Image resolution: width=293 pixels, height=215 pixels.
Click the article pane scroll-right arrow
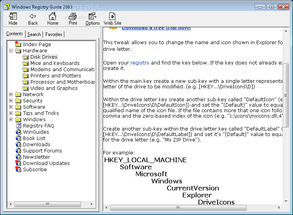pos(279,208)
